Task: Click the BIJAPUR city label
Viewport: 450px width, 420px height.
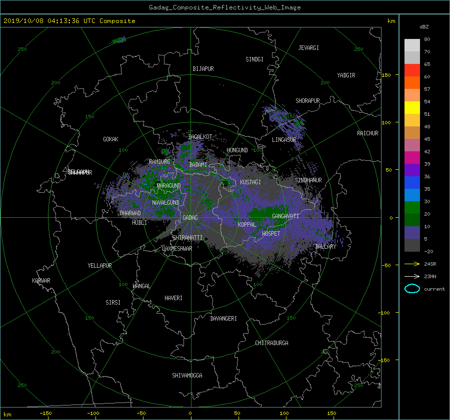Action: coord(203,69)
